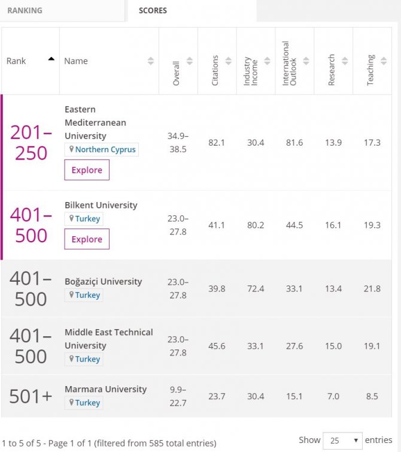The width and height of the screenshot is (401, 452).
Task: Sort by Teaching score arrows
Action: point(384,61)
